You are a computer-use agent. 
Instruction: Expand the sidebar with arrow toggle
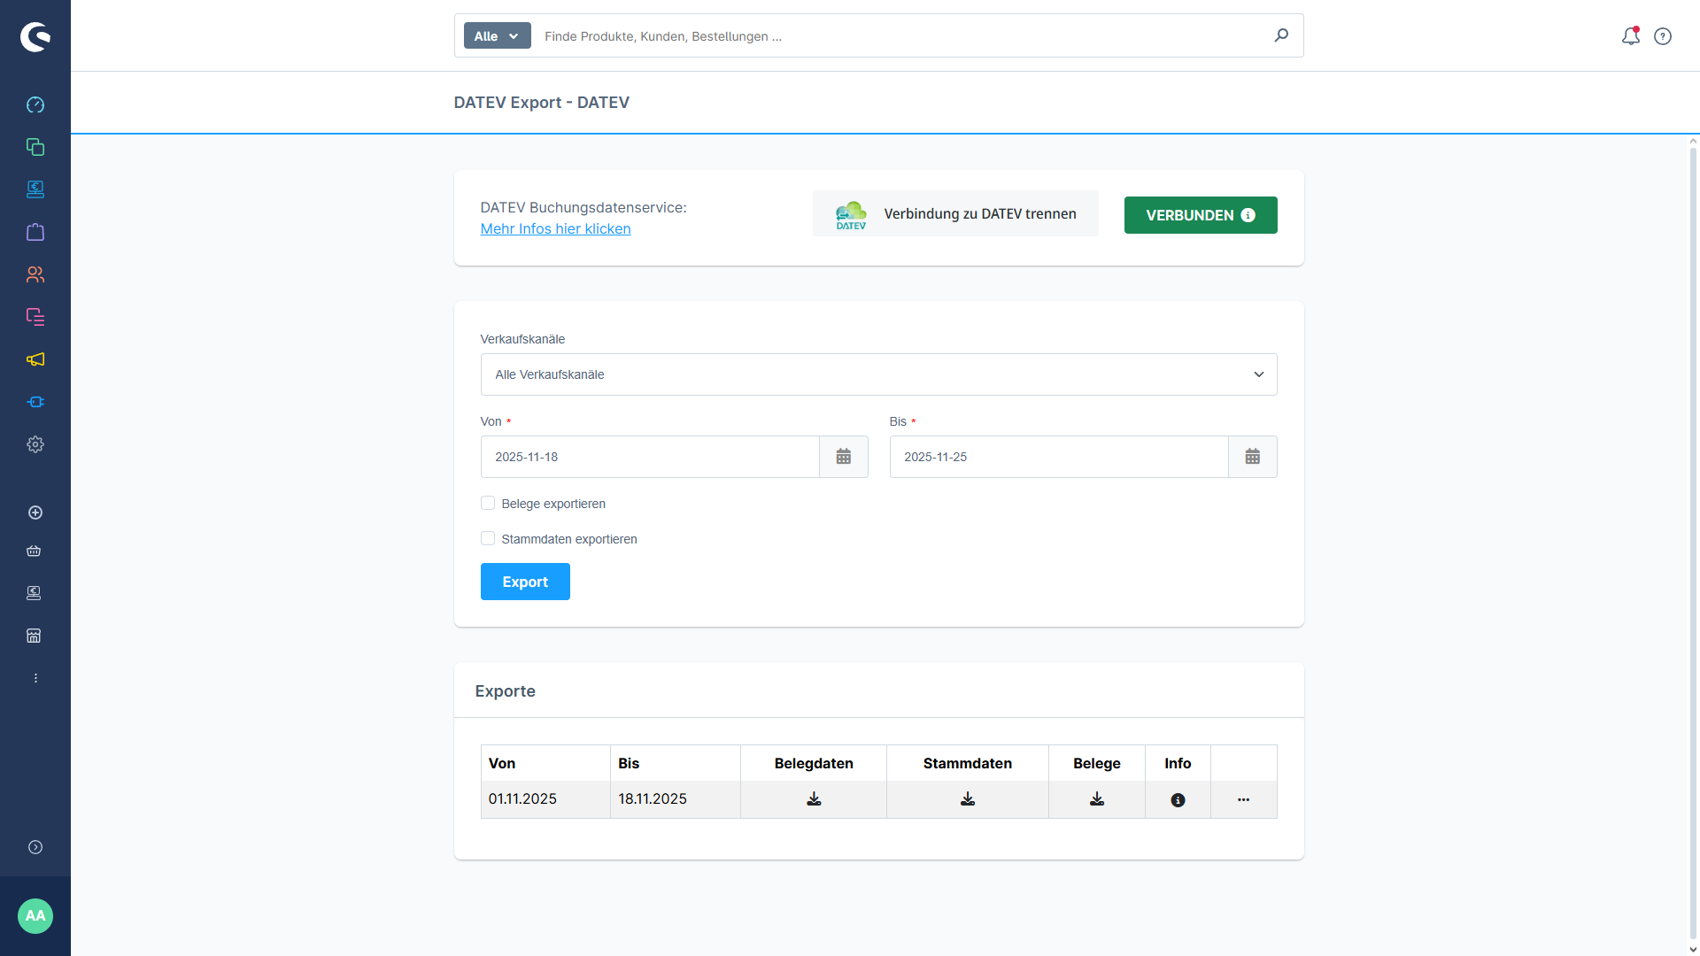point(35,847)
